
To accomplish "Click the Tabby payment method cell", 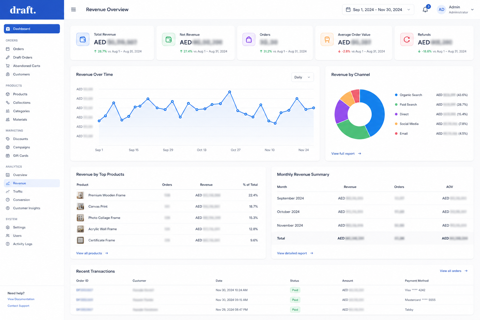I will [409, 310].
